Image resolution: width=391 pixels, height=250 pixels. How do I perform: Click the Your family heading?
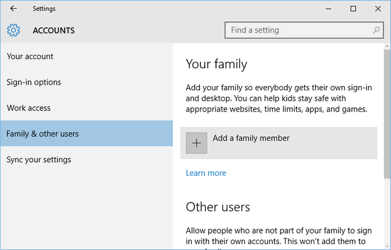click(216, 64)
